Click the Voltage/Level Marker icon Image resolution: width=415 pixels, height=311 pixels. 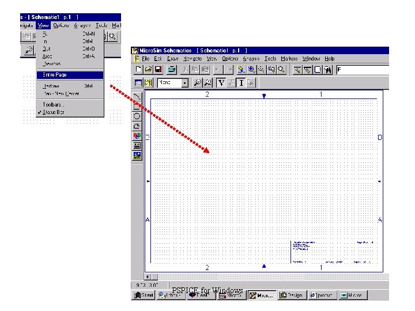pyautogui.click(x=198, y=83)
